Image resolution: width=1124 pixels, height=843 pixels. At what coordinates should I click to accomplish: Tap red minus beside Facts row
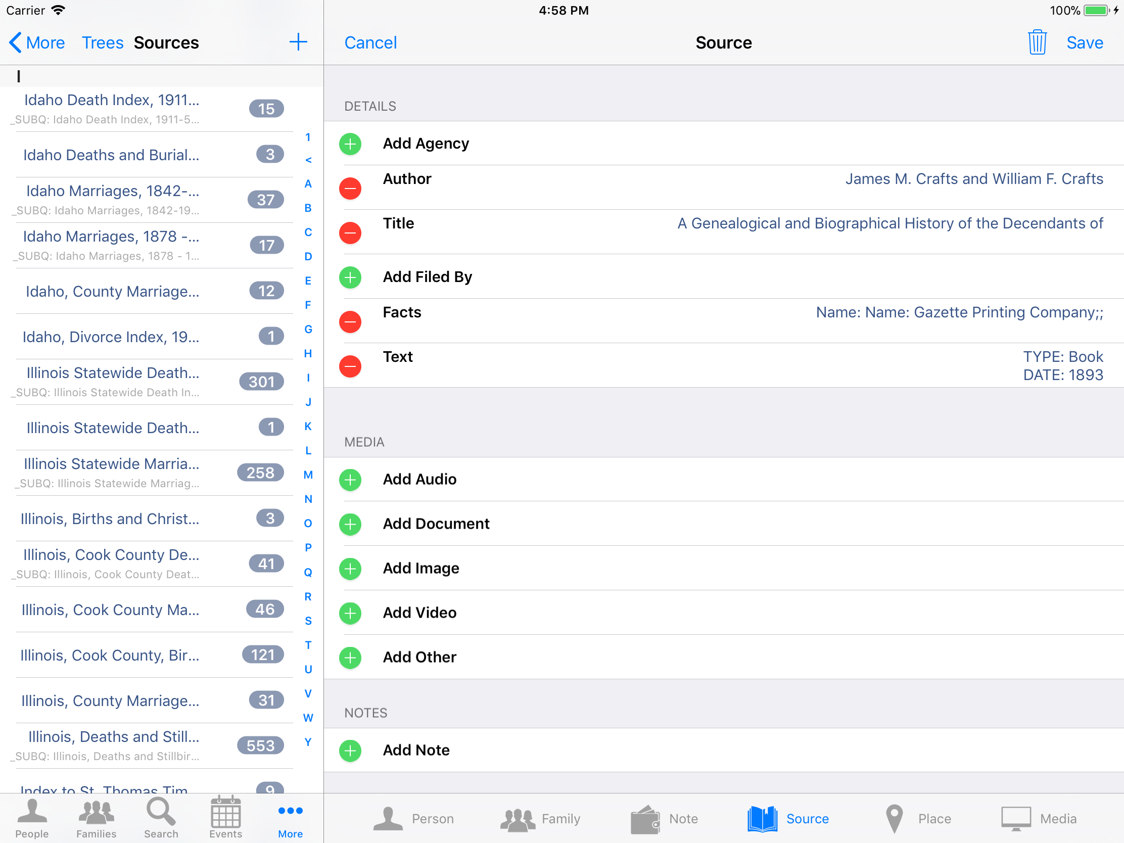(350, 321)
